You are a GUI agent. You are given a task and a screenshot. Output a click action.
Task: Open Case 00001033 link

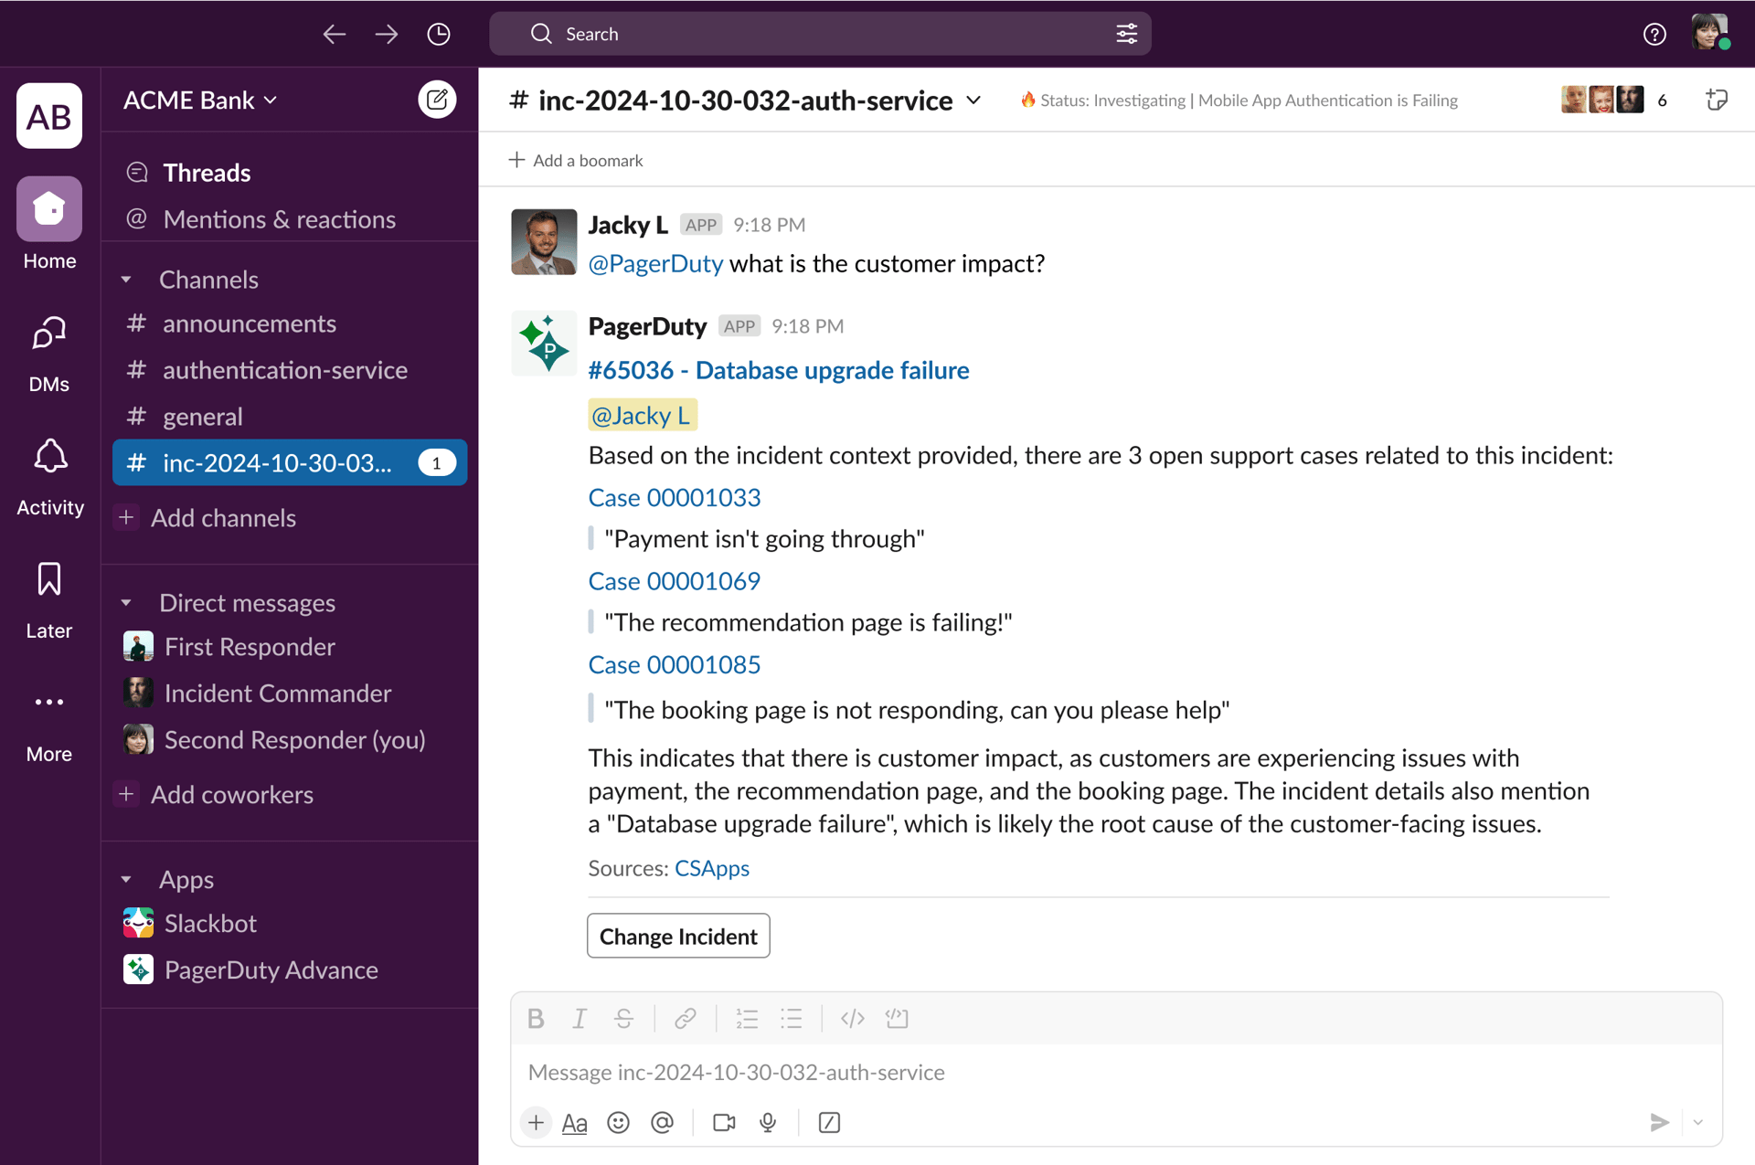675,498
